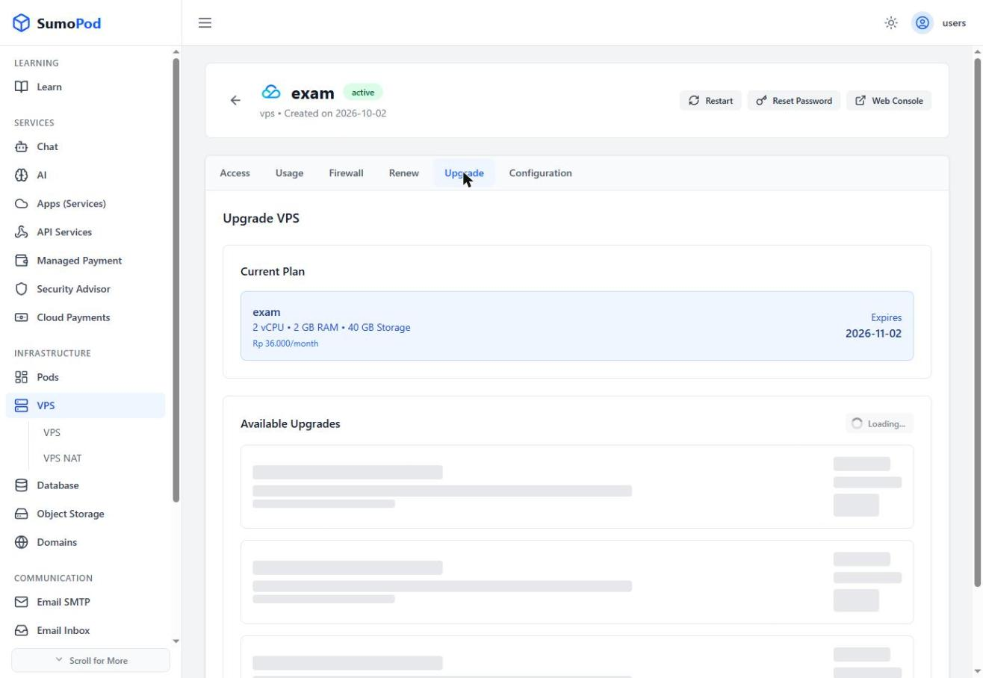Open Learn in the sidebar

tap(85, 87)
